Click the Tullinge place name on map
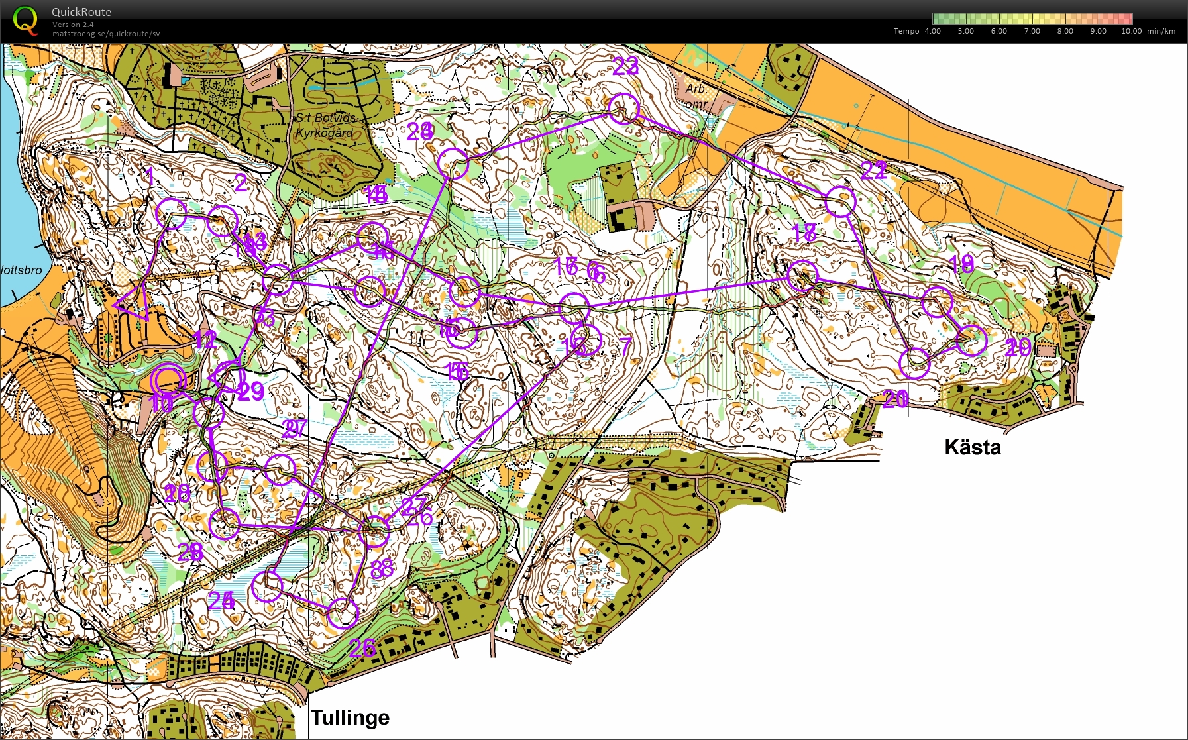Viewport: 1188px width, 740px height. click(350, 717)
